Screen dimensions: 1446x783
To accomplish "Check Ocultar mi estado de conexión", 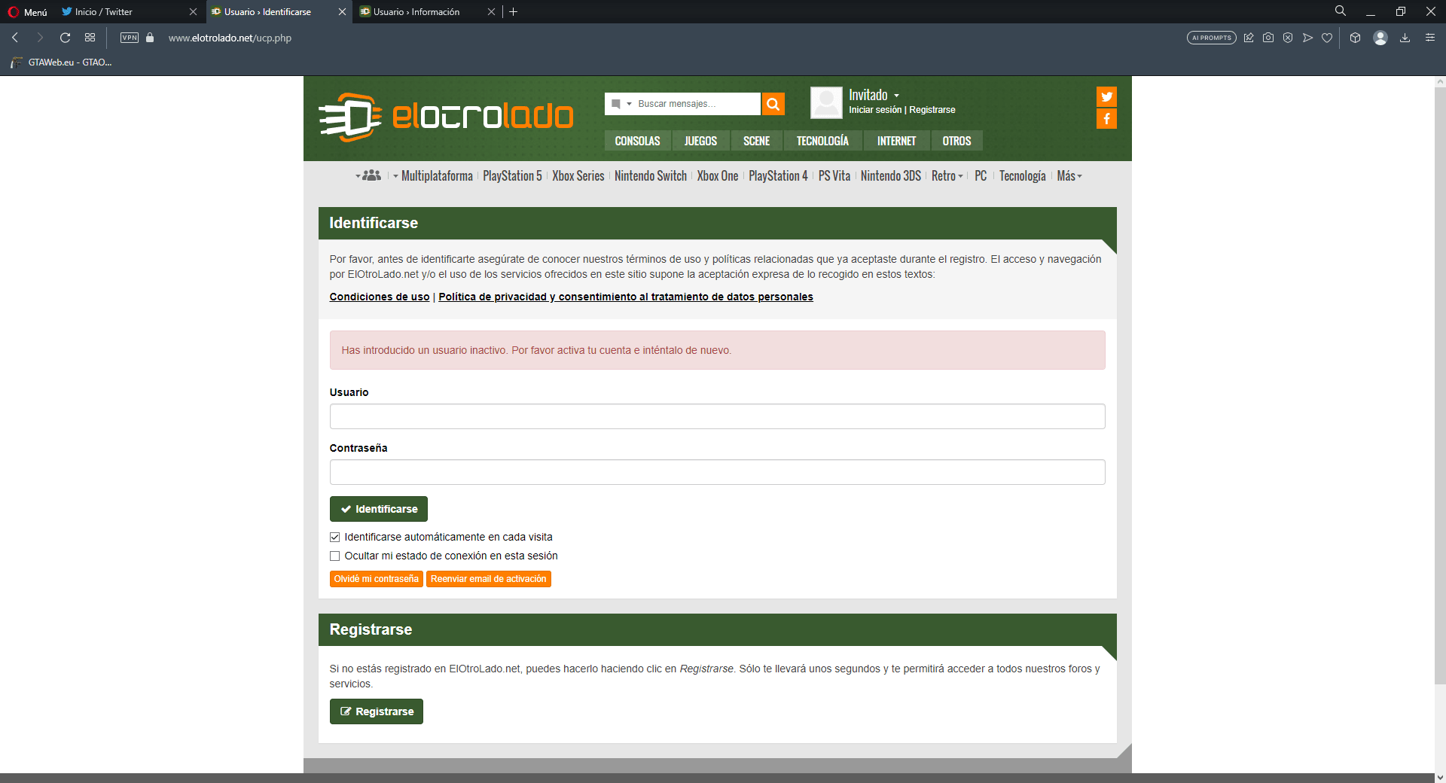I will [335, 556].
